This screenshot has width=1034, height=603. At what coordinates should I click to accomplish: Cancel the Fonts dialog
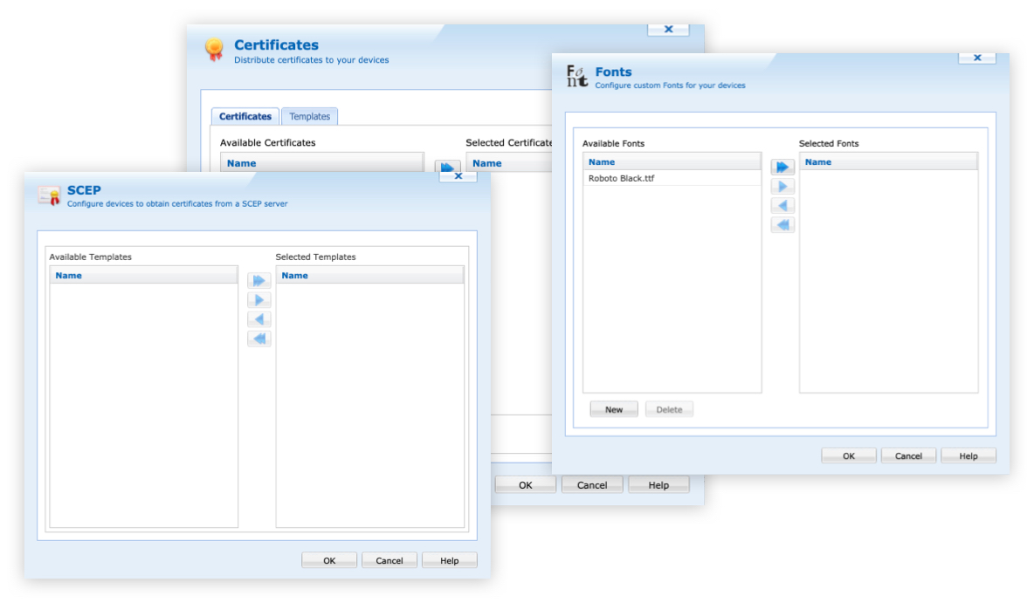(908, 456)
